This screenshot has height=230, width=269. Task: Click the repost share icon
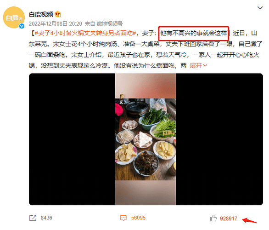[x=33, y=218]
